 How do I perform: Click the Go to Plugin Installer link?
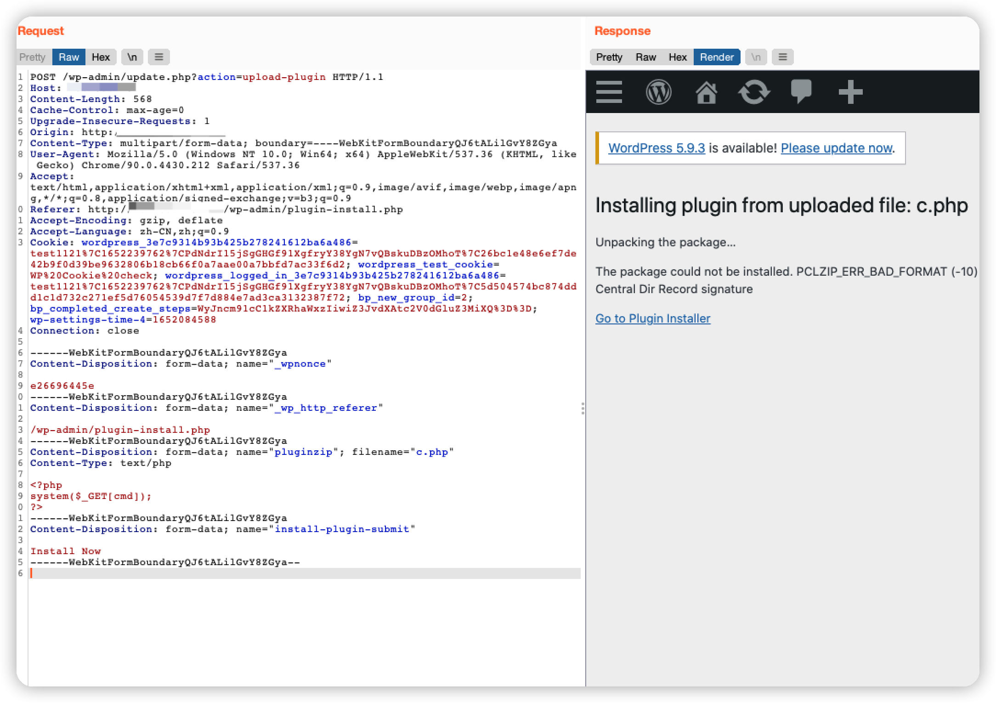[x=653, y=318]
